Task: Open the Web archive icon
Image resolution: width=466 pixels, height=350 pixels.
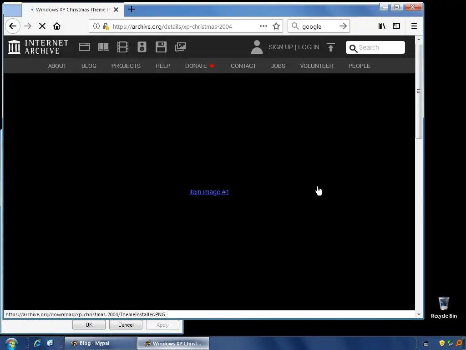Action: [84, 47]
